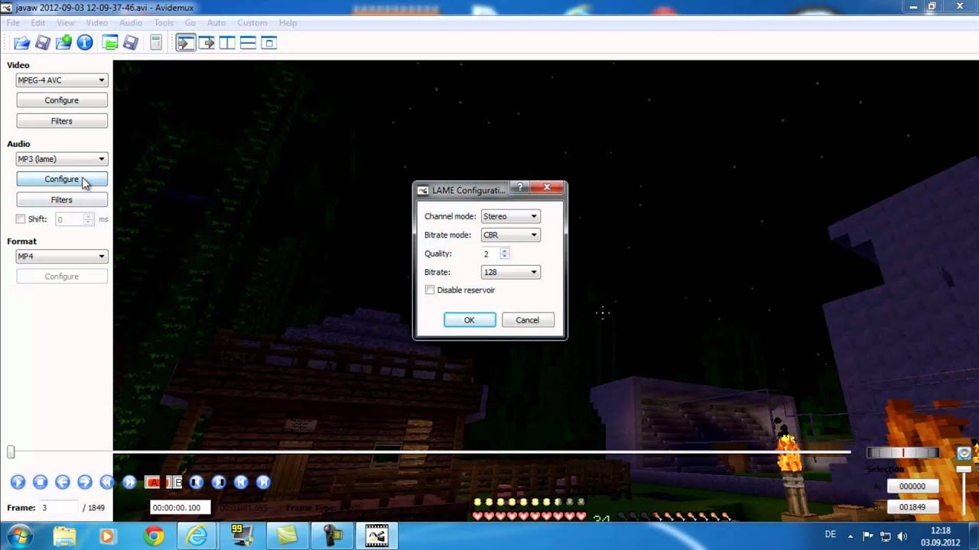The height and width of the screenshot is (550, 979).
Task: Open the File menu
Action: [x=13, y=23]
